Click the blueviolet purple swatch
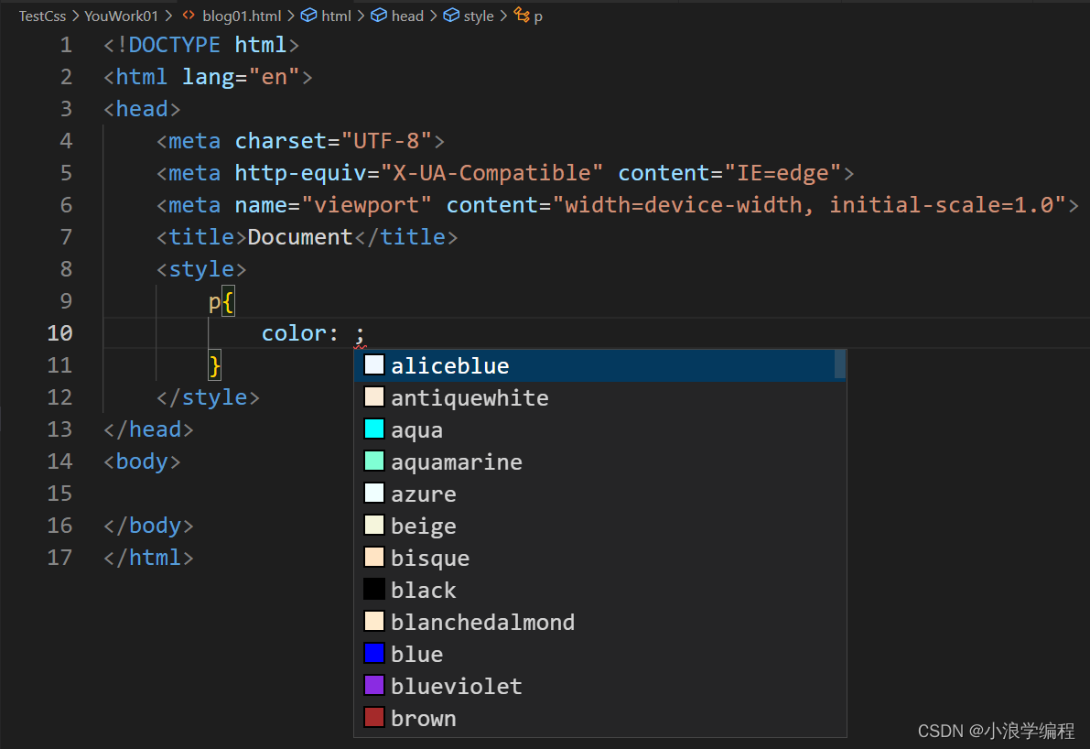Screen dimensions: 1090x749 [x=374, y=684]
